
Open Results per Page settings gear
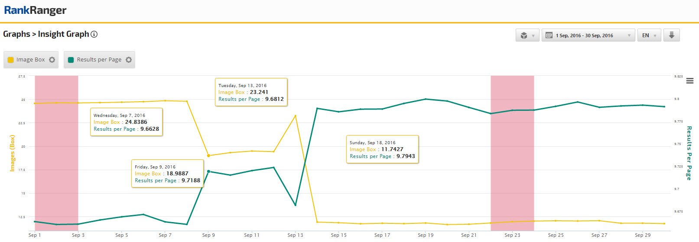129,60
